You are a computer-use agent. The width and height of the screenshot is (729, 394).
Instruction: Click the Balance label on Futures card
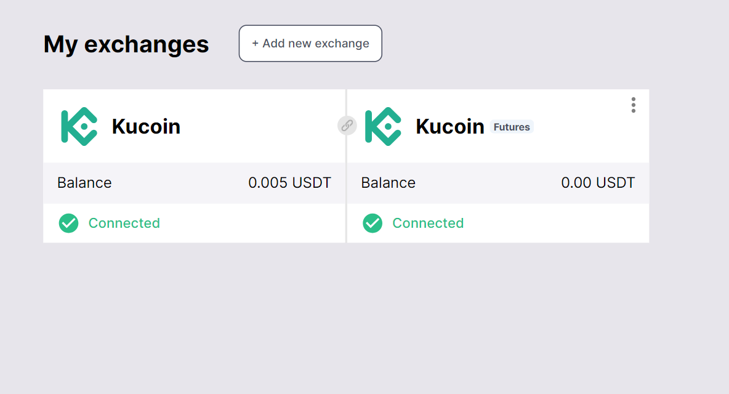click(x=388, y=183)
